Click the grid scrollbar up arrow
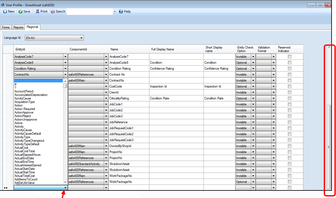This screenshot has width=336, height=198. (x=329, y=47)
